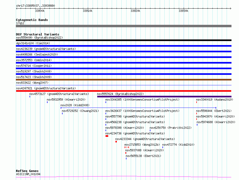
Task: Open the nsv5937088 (Almarri2020) label
Action: pos(144,150)
